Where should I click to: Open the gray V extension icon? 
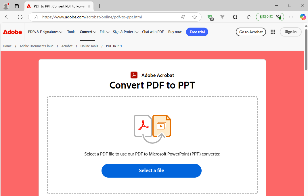222,17
